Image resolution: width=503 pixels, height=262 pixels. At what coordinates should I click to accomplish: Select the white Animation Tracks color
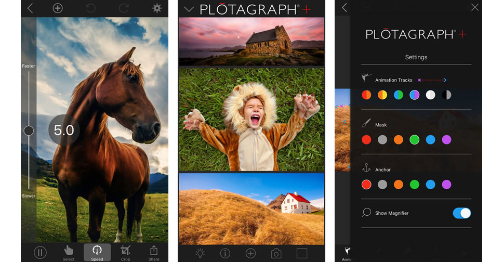(430, 95)
